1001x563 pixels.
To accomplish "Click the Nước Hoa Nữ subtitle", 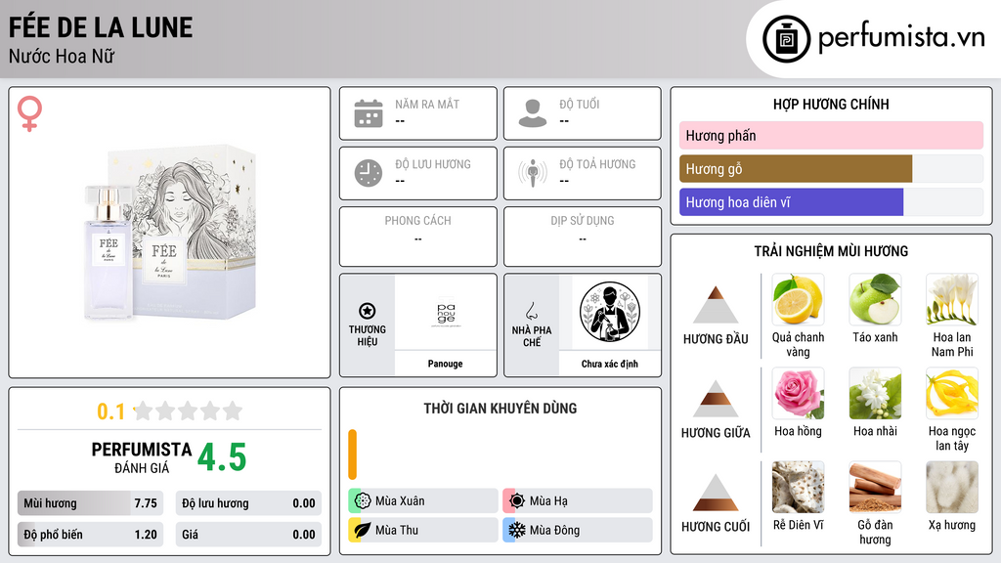I will [x=62, y=56].
